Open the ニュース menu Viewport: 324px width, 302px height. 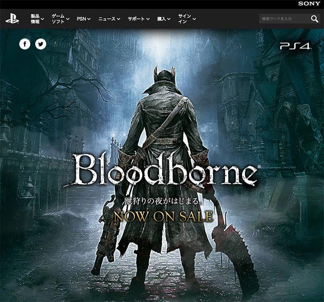(109, 19)
